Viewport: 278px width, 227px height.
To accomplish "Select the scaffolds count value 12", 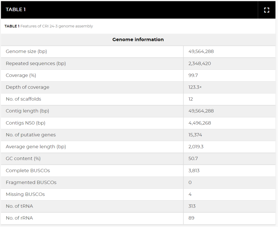I will pos(191,99).
